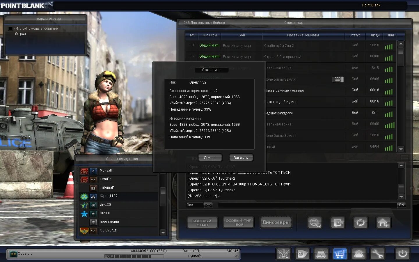Refresh the room list
This screenshot has height=262, width=419.
(360, 223)
